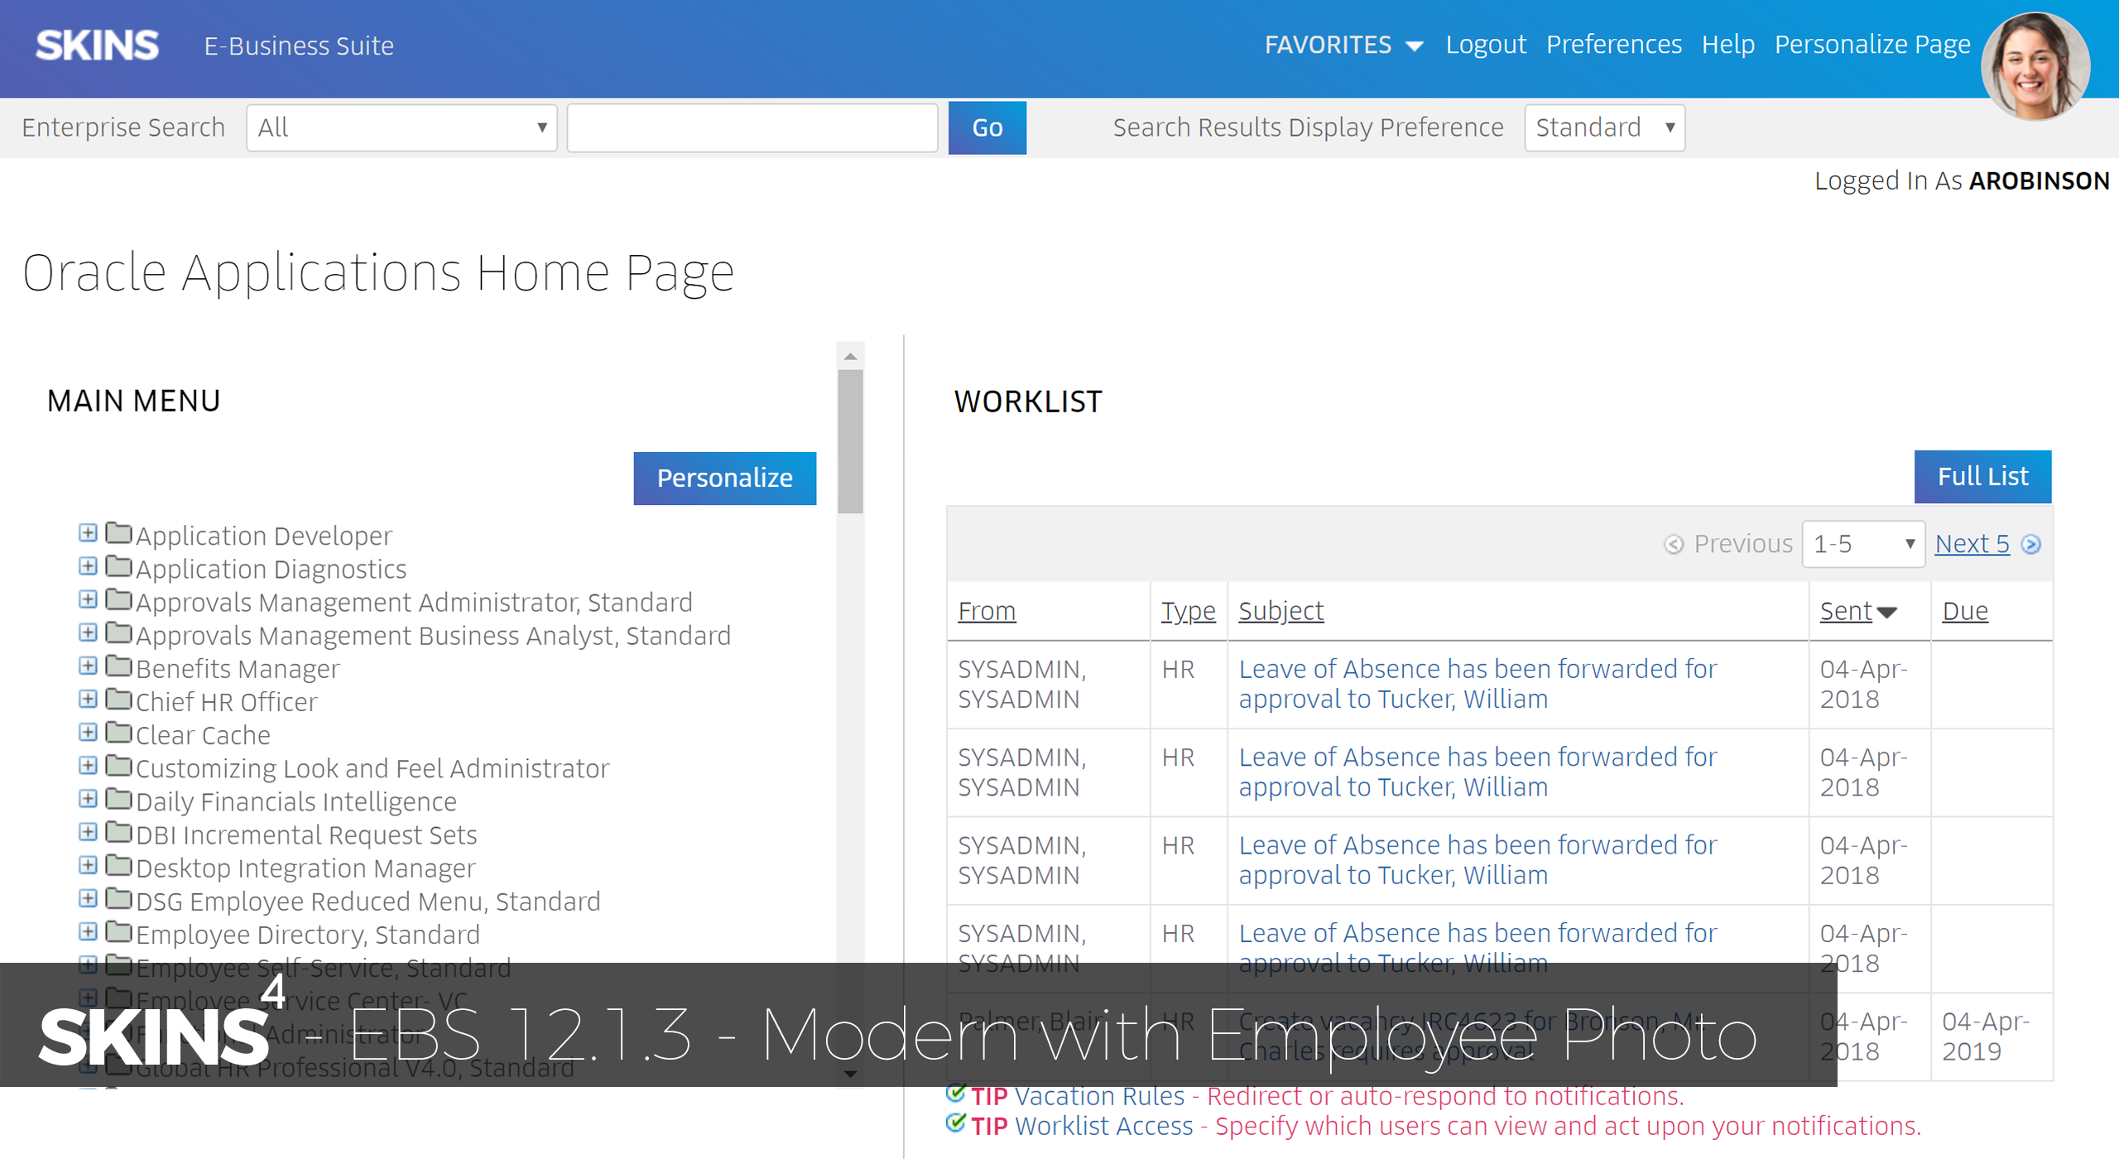This screenshot has width=2119, height=1159.
Task: Open Preferences from the header
Action: point(1614,45)
